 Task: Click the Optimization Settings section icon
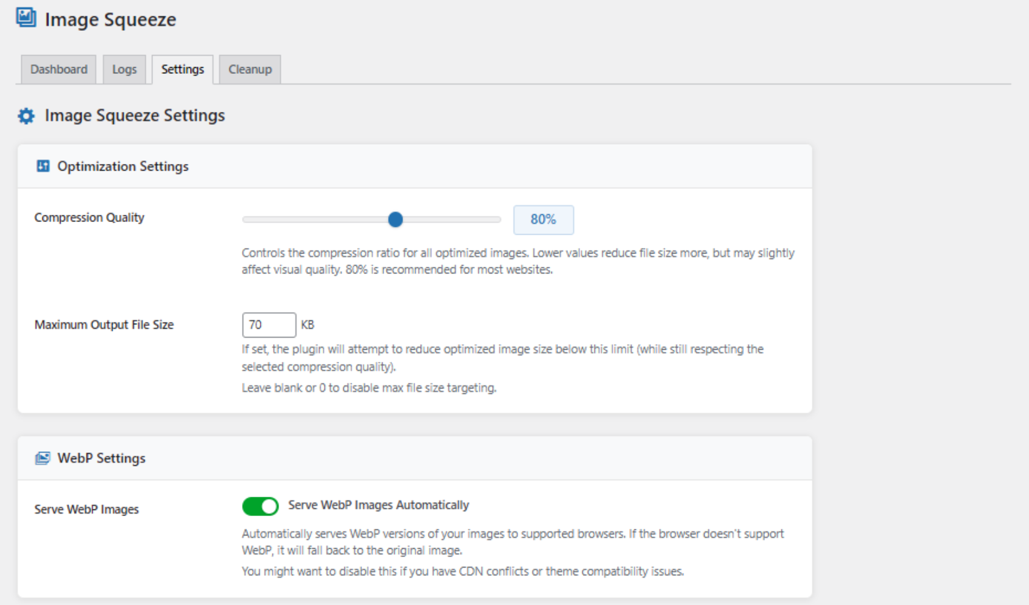pos(43,166)
